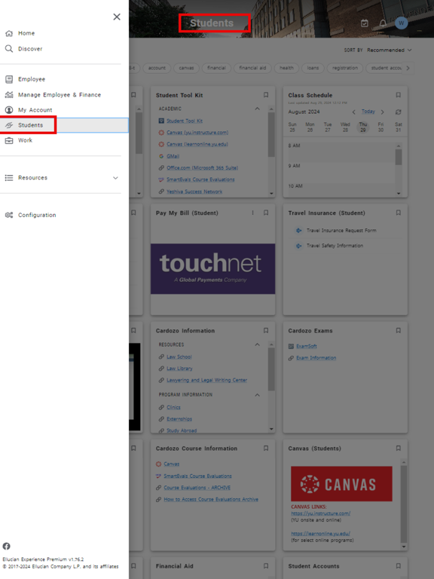Bookmark the Pay My Bill card

[x=266, y=213]
